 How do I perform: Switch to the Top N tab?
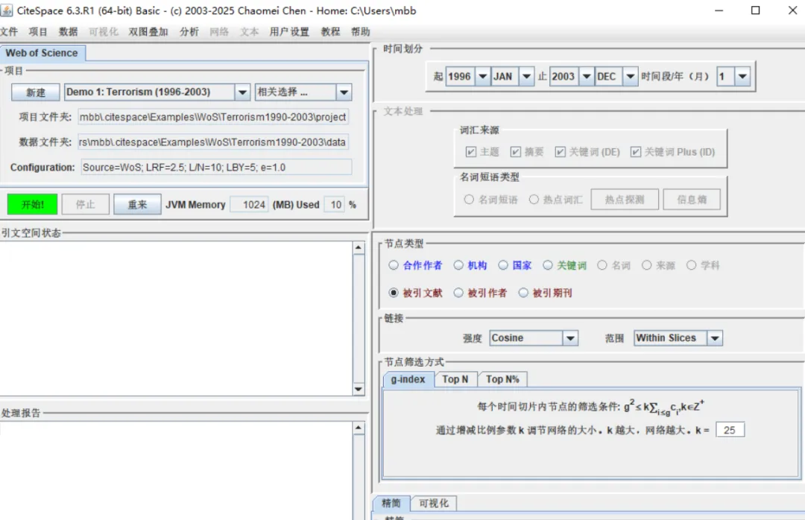tap(455, 379)
